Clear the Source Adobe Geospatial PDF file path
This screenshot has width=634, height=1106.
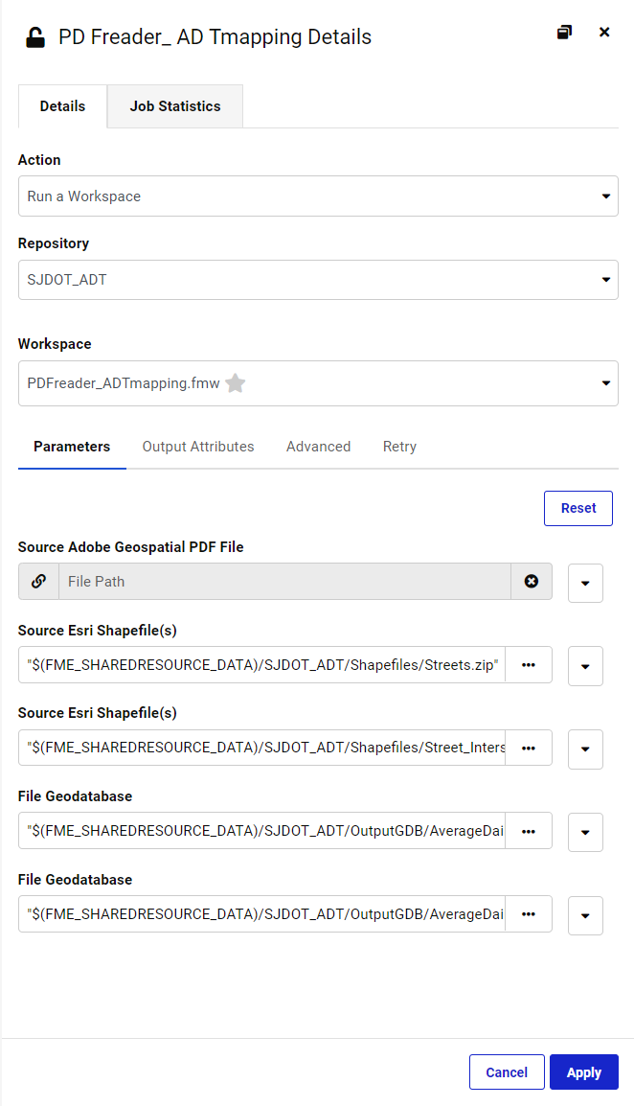(531, 581)
